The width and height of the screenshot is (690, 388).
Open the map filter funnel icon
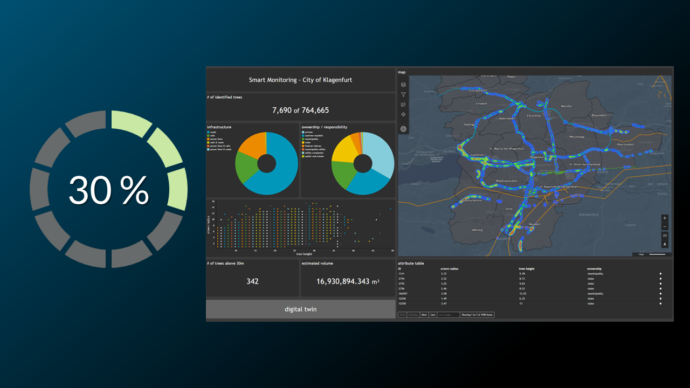click(403, 95)
